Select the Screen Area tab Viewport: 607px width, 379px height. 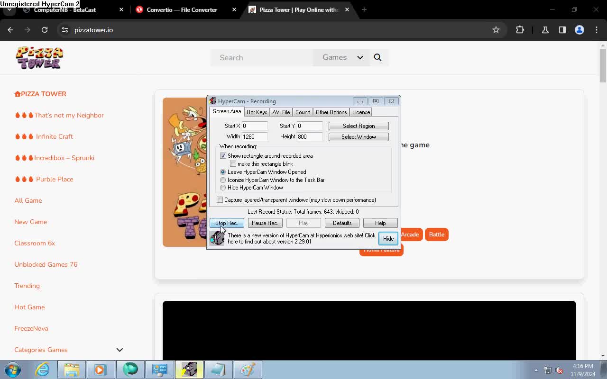(x=227, y=111)
